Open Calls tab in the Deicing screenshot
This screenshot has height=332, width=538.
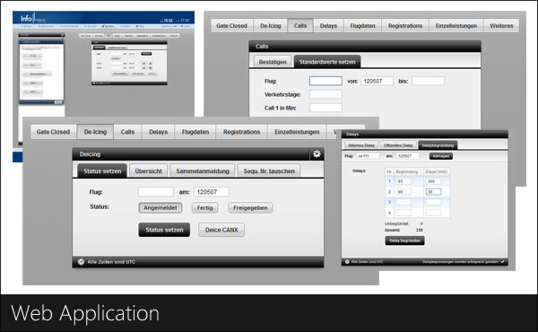[x=127, y=132]
